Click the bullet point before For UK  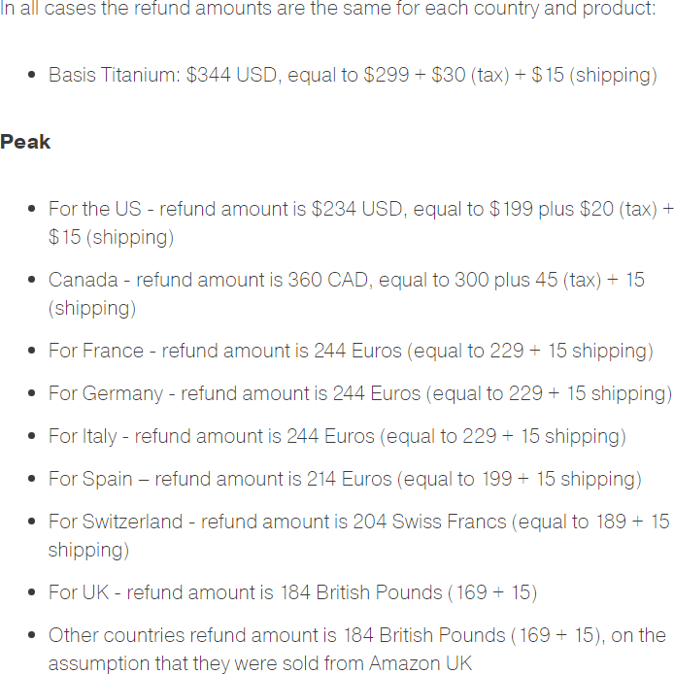coord(33,592)
